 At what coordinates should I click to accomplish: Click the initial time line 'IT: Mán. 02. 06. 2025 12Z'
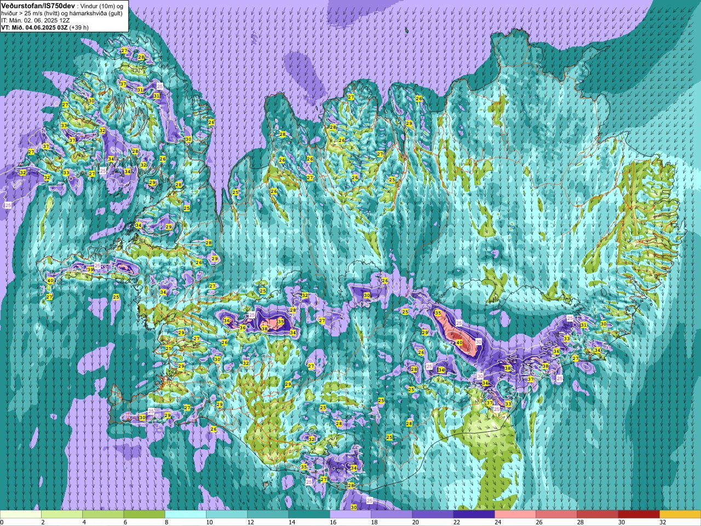pos(36,20)
